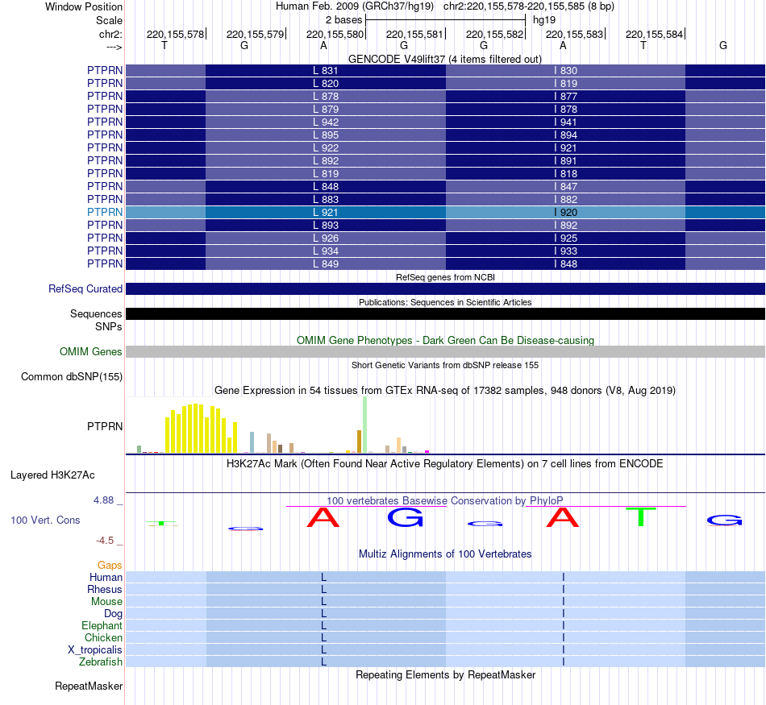Click the PTPRN transcript codon I 819
The height and width of the screenshot is (705, 766).
coord(566,84)
